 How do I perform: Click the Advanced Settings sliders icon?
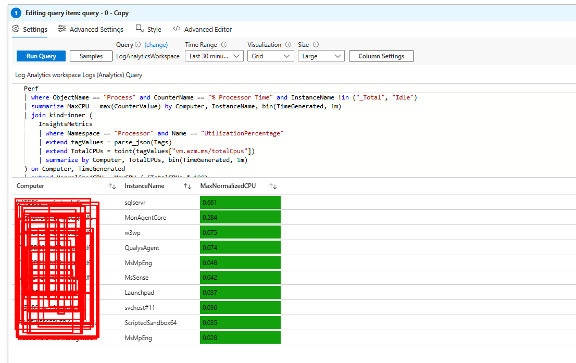point(62,29)
